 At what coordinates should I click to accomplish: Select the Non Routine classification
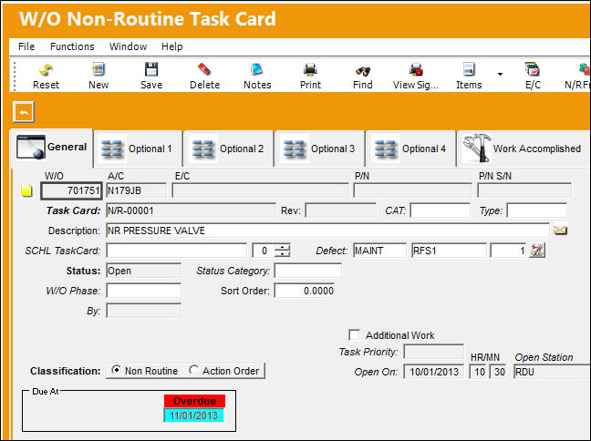coord(116,370)
